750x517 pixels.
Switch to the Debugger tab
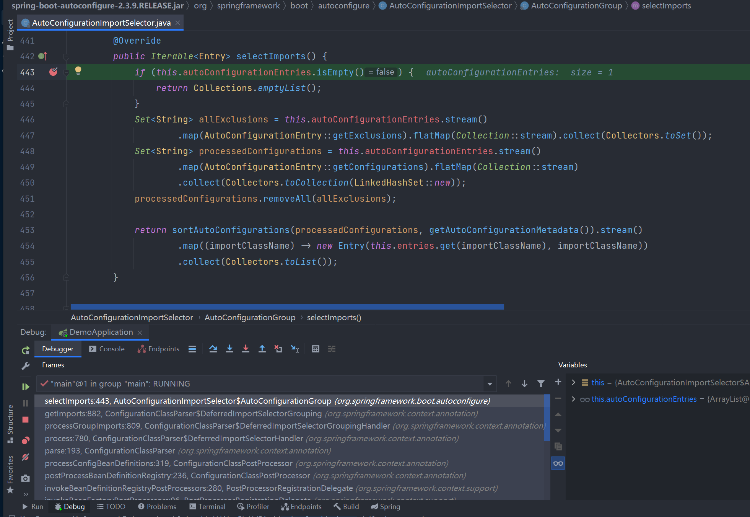coord(58,349)
